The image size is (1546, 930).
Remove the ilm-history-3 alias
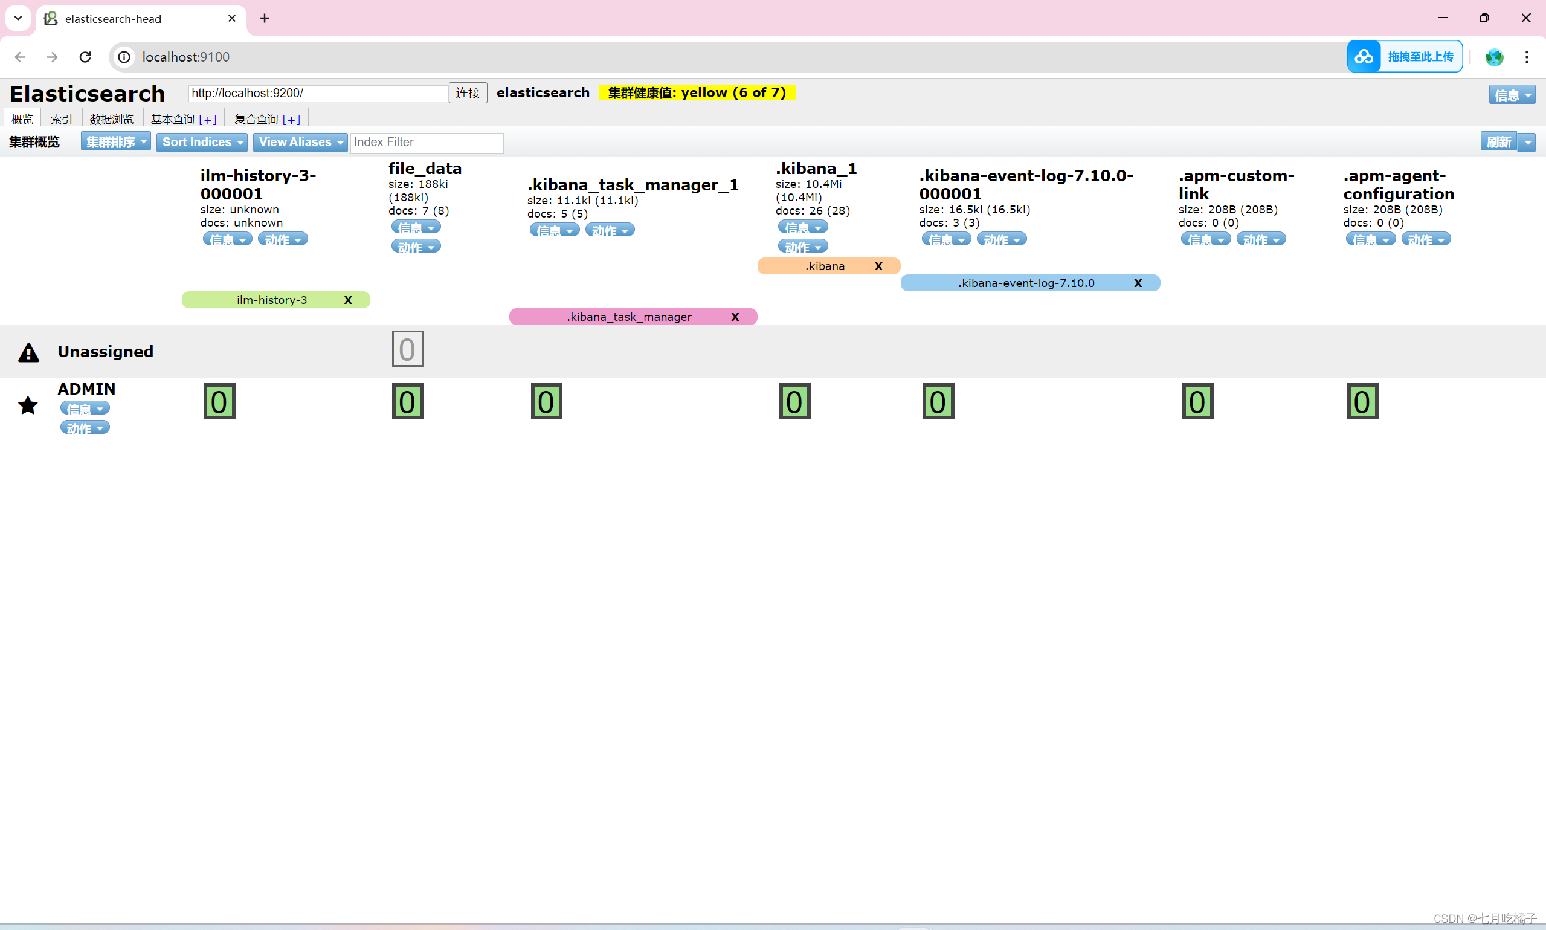coord(349,300)
